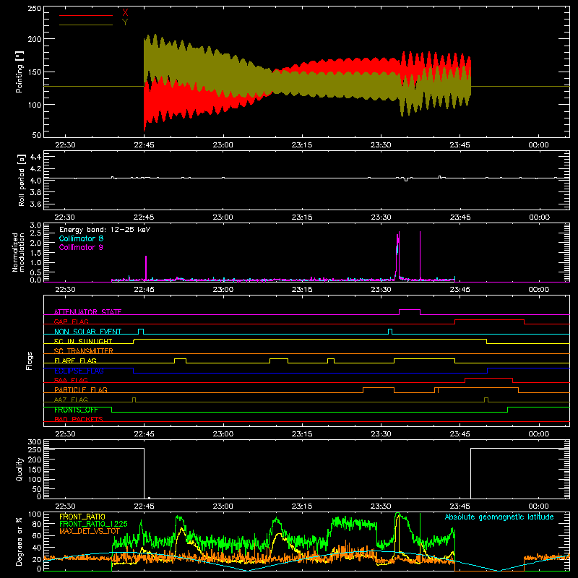578x578 pixels.
Task: Click the 'Collimator 9' legend label
Action: tap(81, 247)
